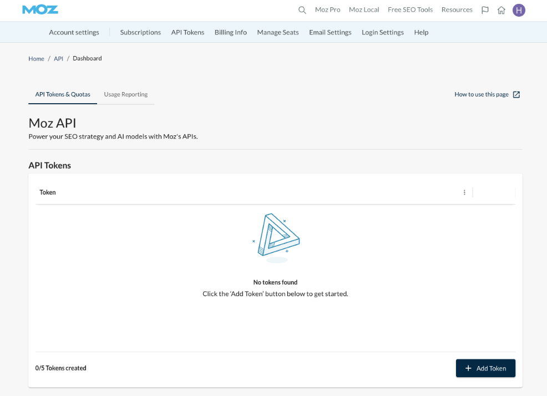Image resolution: width=547 pixels, height=396 pixels.
Task: Open the Moz Pro menu
Action: pos(327,10)
